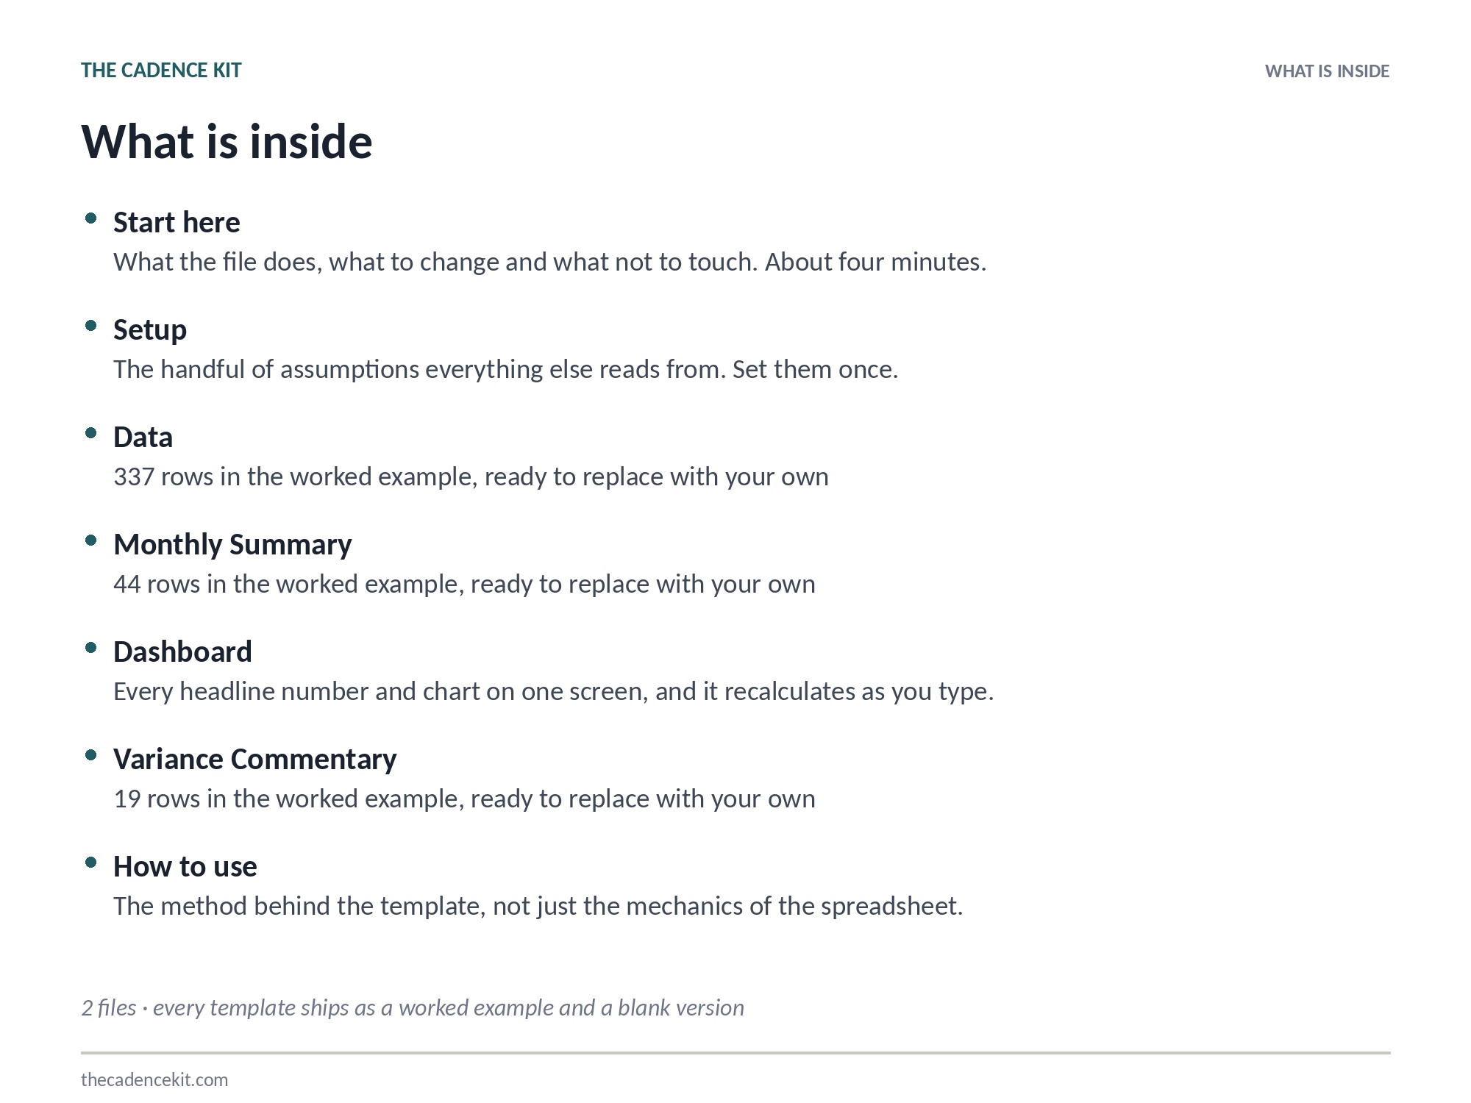This screenshot has width=1471, height=1103.
Task: Click the bullet dot beside Start here
Action: [x=91, y=218]
